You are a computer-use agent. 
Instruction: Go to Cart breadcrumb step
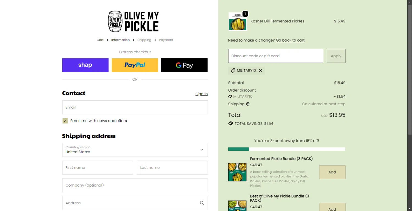point(100,40)
